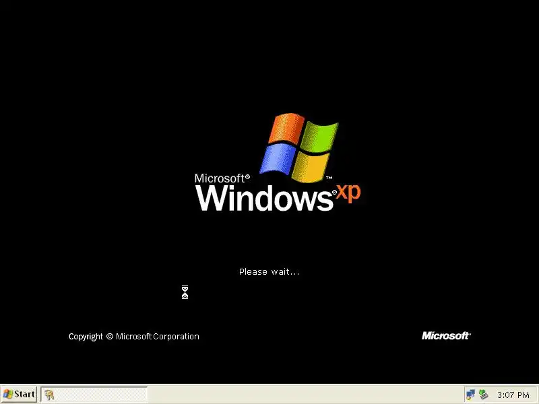Check the 3:07 PM taskbar clock
This screenshot has width=539, height=404.
(x=513, y=395)
